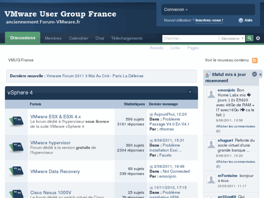Open the VMware ESX & ESXi 4.x forum
This screenshot has width=264, height=198.
56,117
